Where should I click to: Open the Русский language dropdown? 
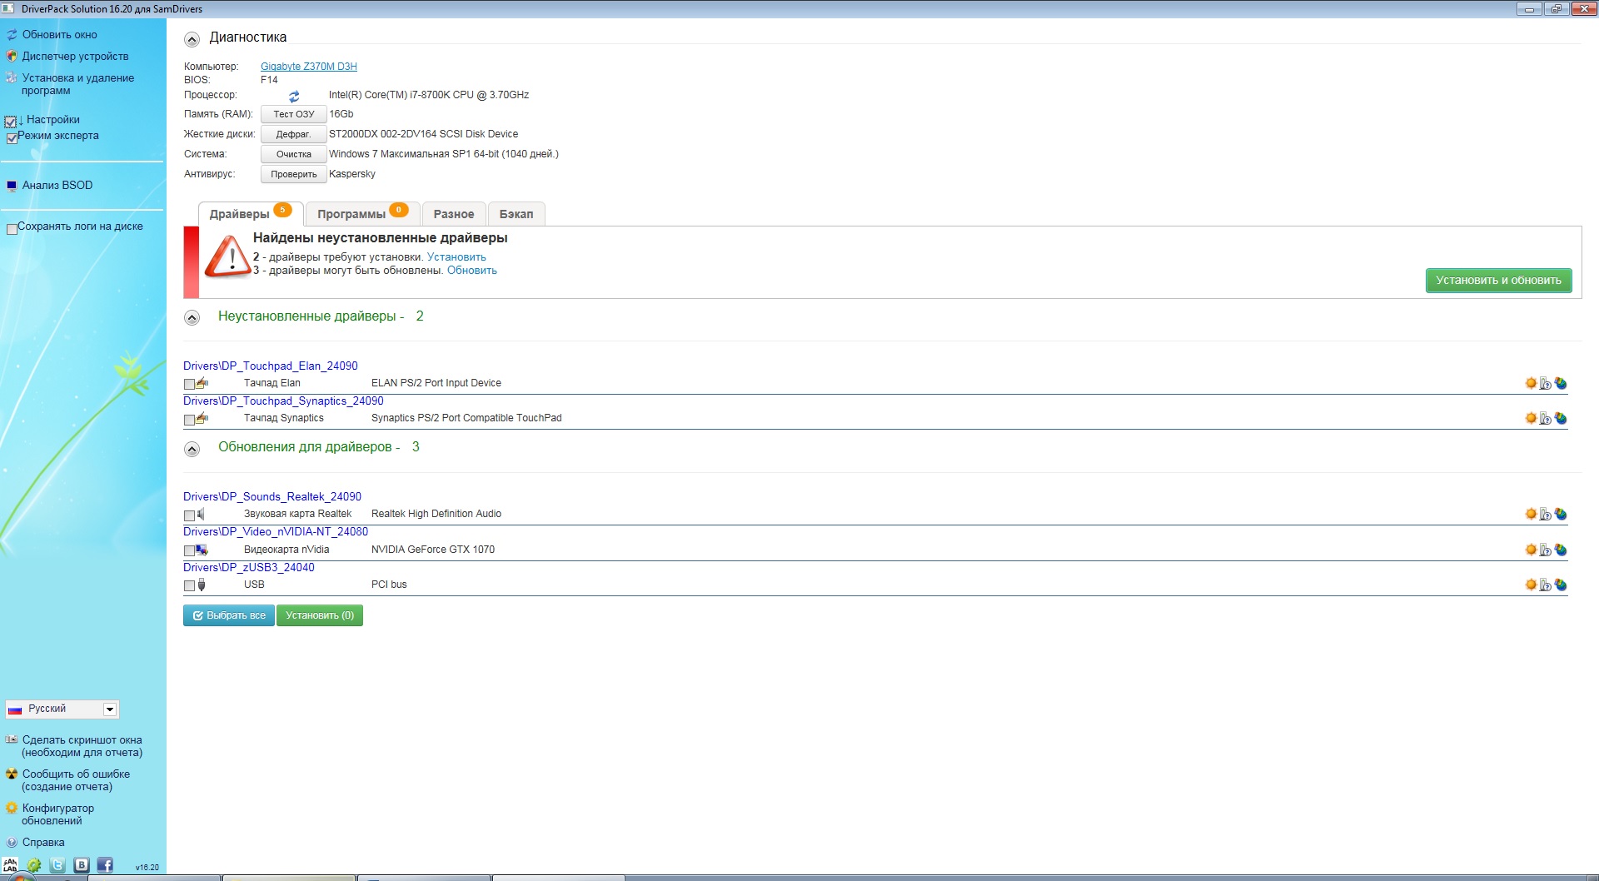click(62, 709)
